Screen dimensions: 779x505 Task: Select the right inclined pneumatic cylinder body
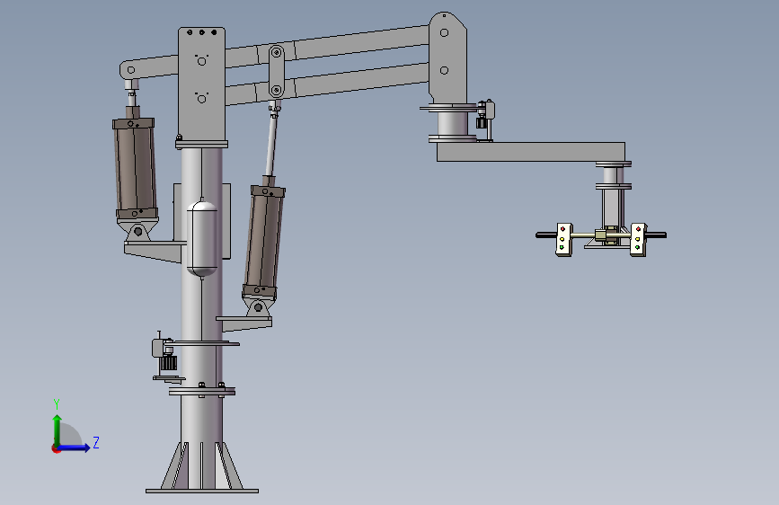pos(263,241)
